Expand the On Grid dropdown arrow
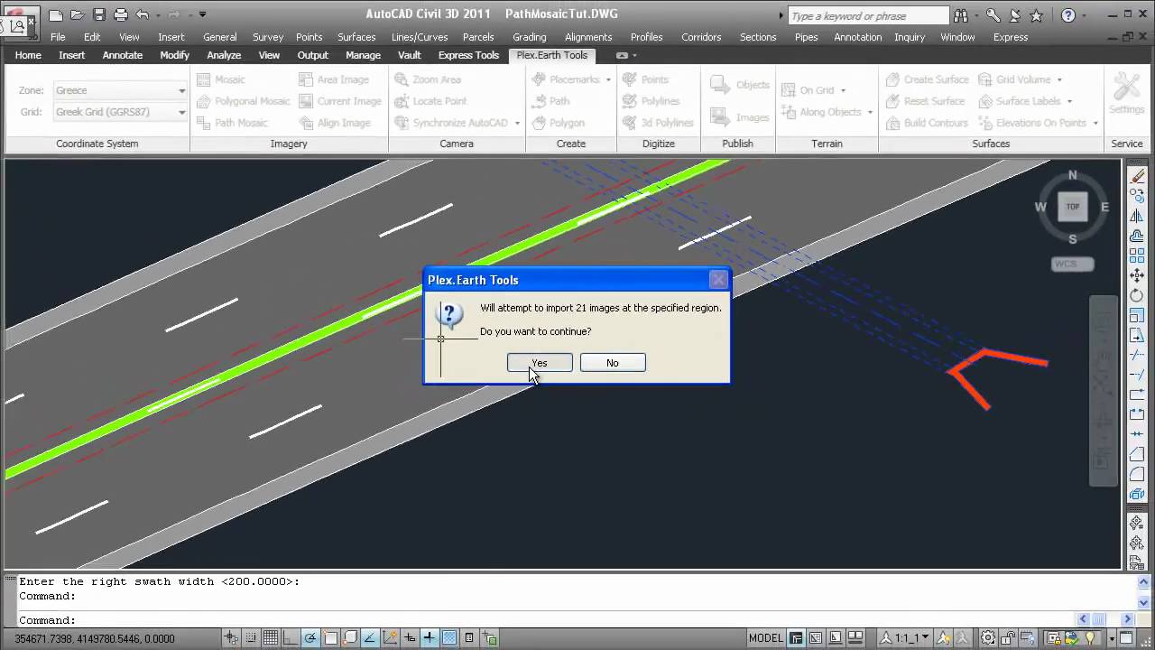This screenshot has width=1155, height=650. pyautogui.click(x=843, y=90)
